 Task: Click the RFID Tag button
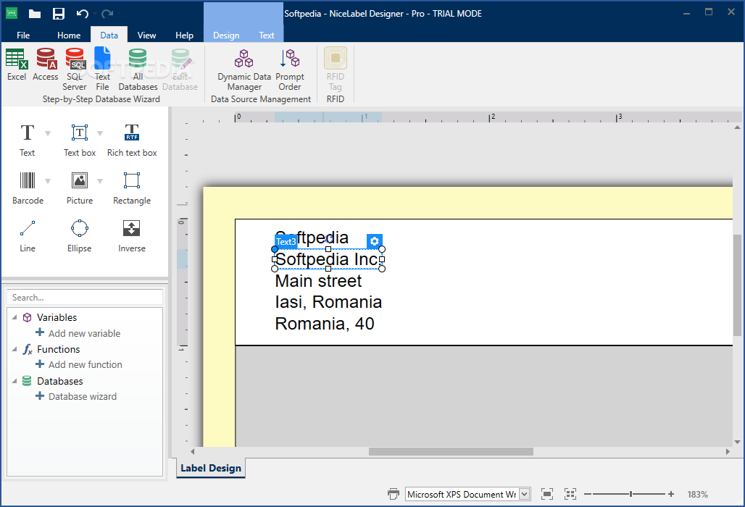tap(336, 70)
